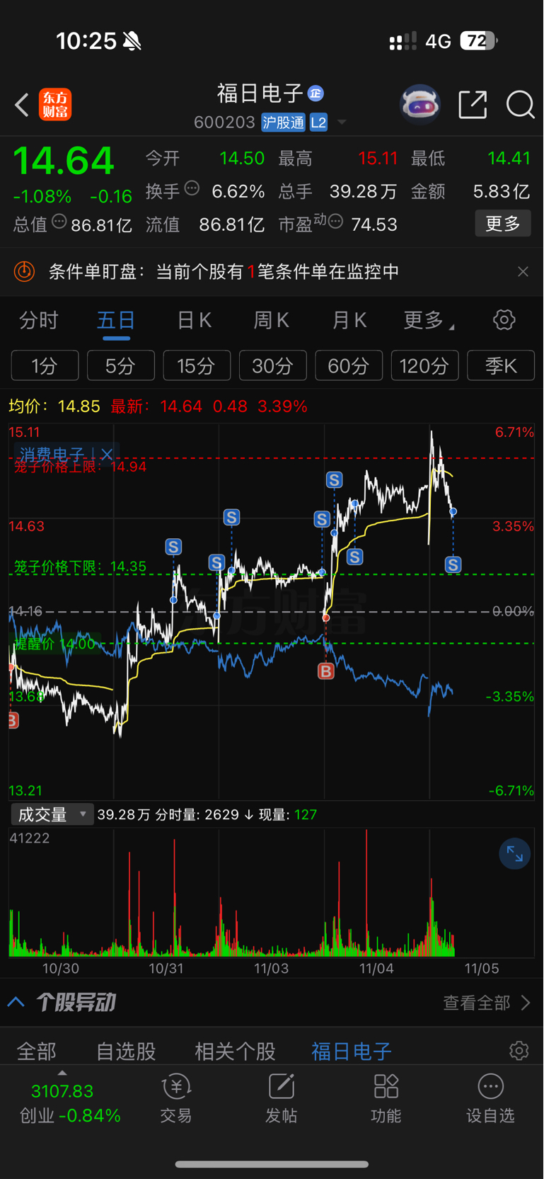544x1179 pixels.
Task: Select the 季K period button
Action: click(x=501, y=365)
